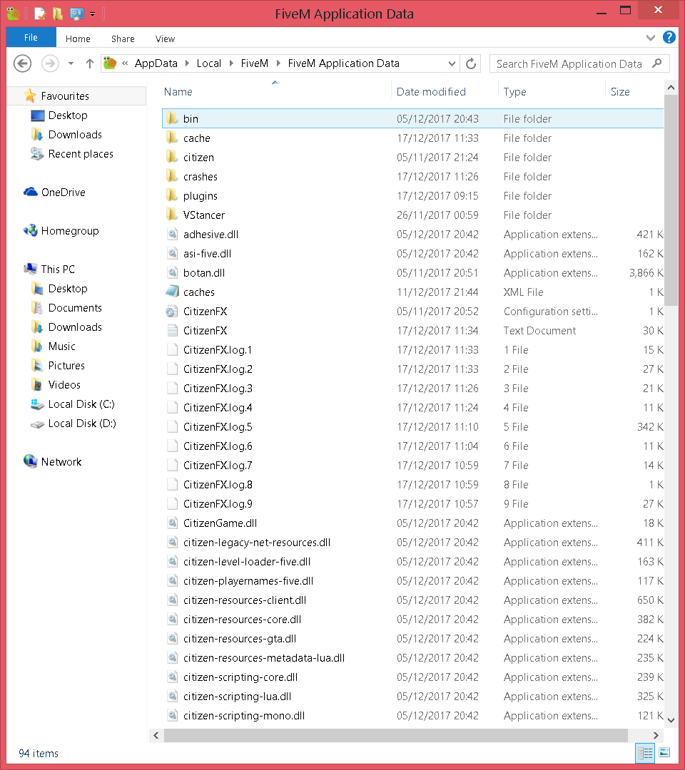Expand the FiveM breadcrumb arrow
Screen dimensions: 685x770
coord(278,63)
